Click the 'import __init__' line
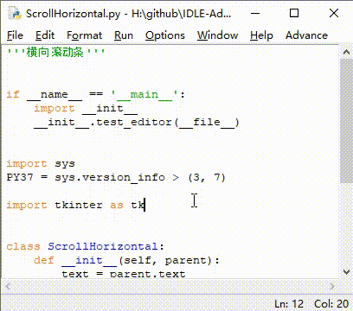This screenshot has height=311, width=353. [x=86, y=109]
